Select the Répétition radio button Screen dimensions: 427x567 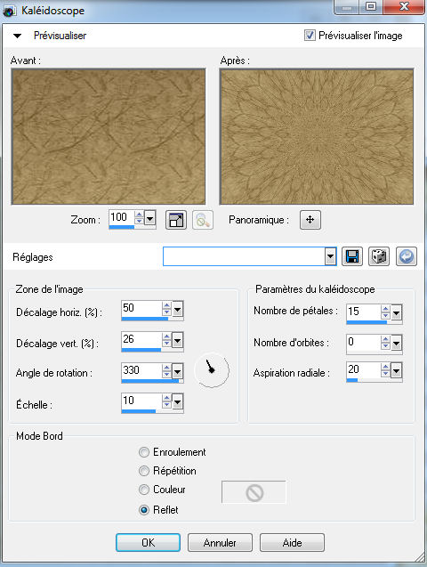point(144,471)
